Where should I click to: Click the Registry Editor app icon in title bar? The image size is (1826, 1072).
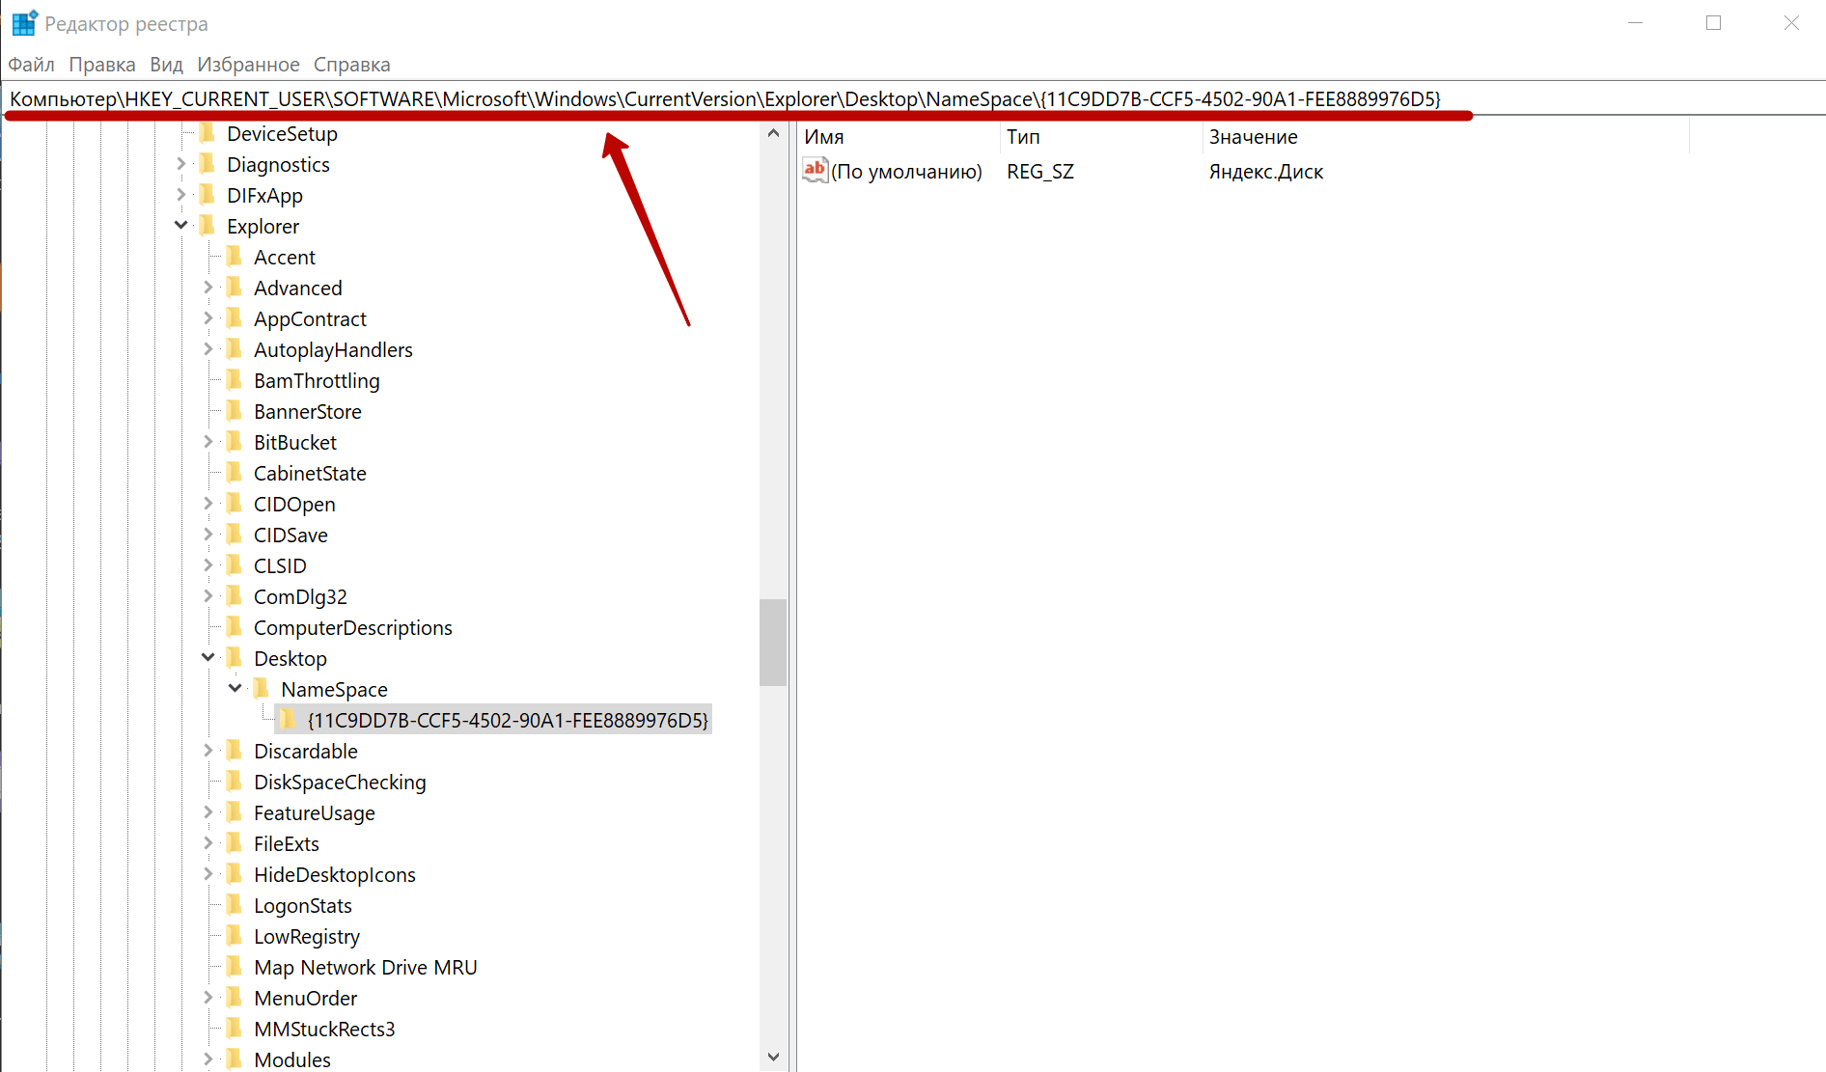click(24, 22)
